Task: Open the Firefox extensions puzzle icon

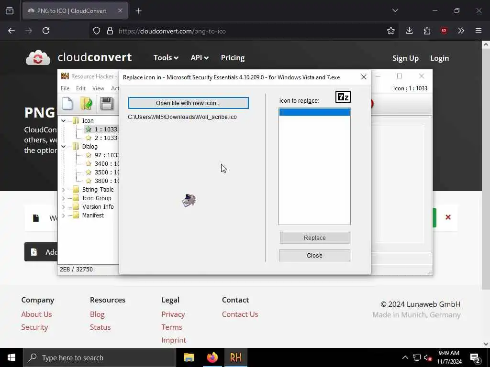Action: [x=427, y=31]
